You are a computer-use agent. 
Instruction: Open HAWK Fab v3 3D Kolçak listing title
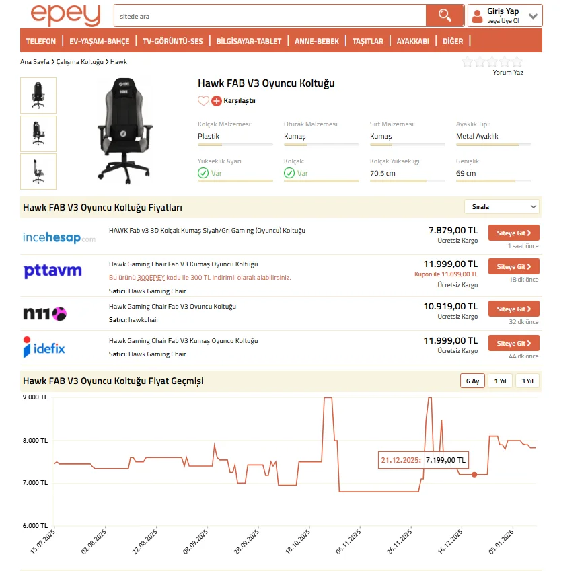coord(207,230)
